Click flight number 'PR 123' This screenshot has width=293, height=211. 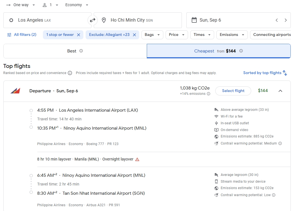113,144
